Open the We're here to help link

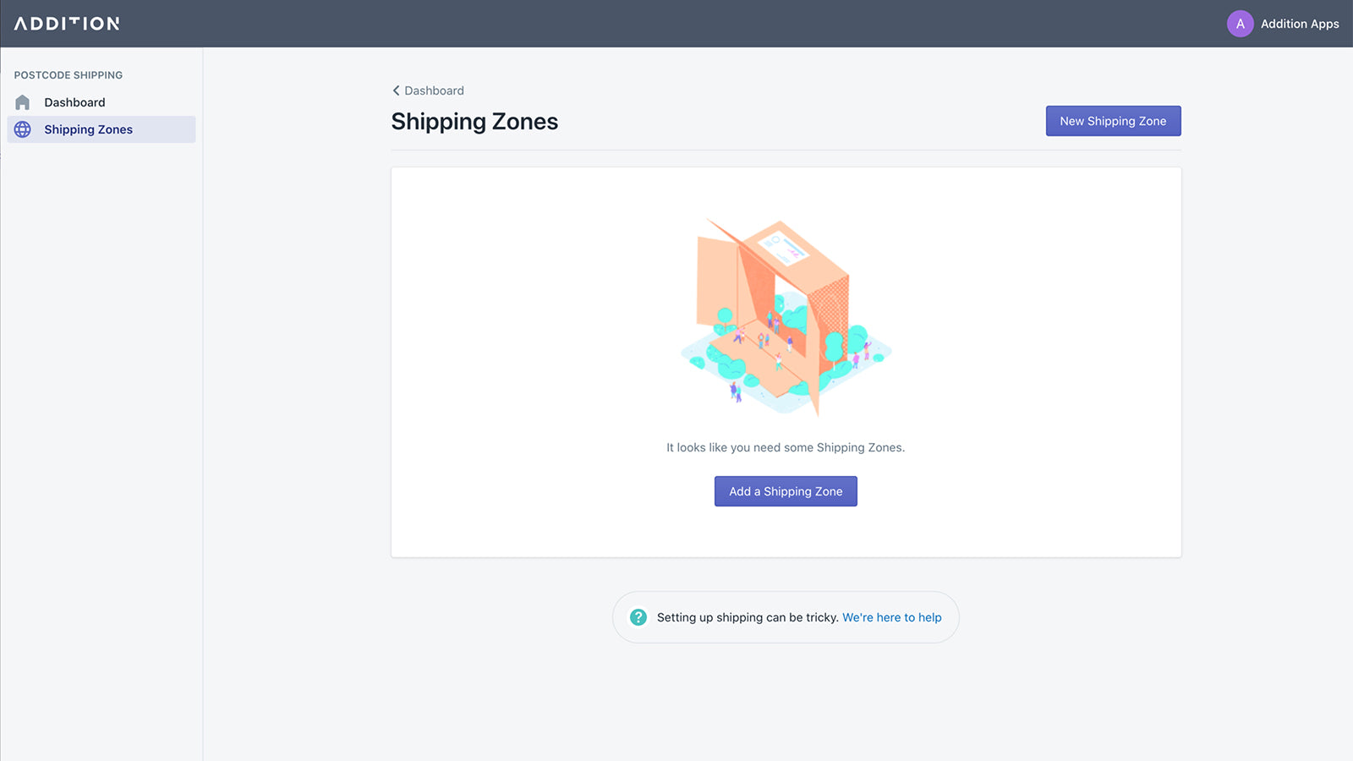(x=891, y=617)
